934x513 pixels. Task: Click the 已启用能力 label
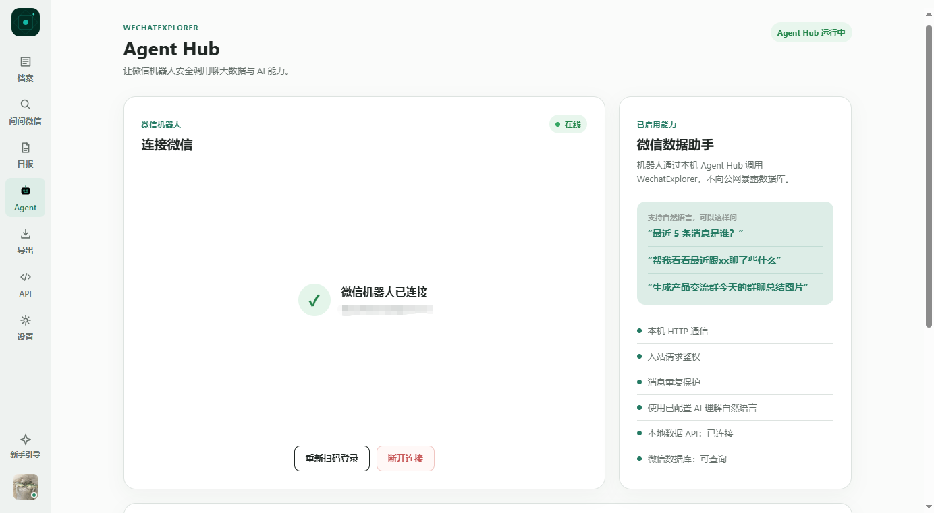[x=657, y=125]
